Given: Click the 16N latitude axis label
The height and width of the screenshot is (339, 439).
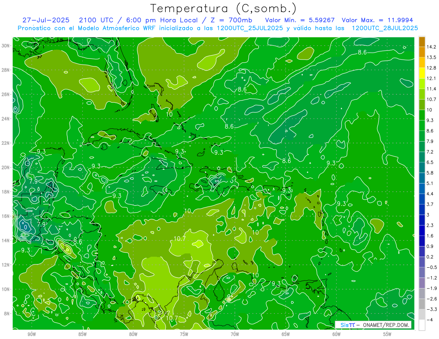Looking at the screenshot, I should point(6,216).
